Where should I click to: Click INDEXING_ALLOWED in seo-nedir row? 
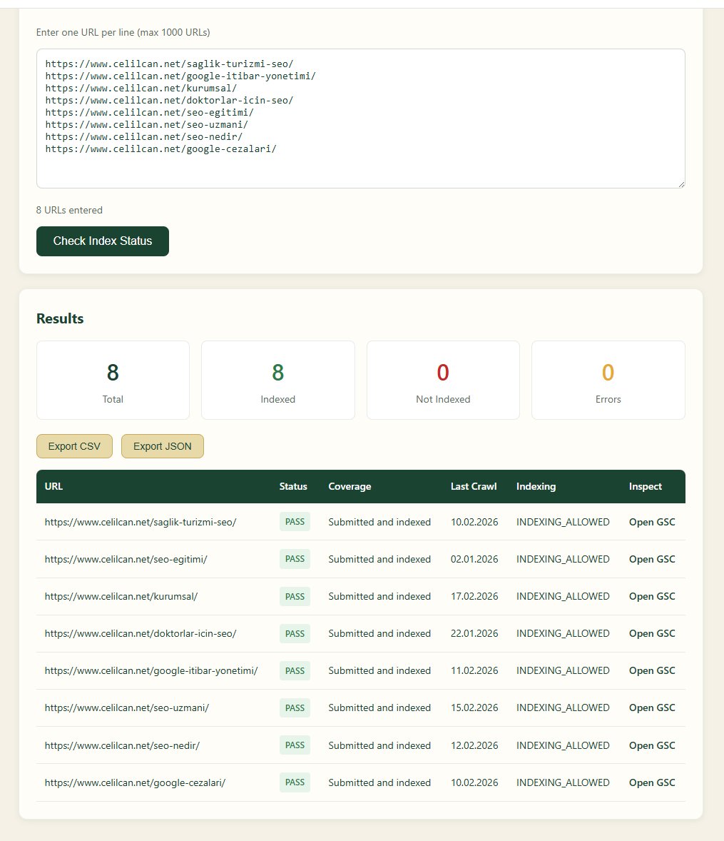pyautogui.click(x=563, y=745)
